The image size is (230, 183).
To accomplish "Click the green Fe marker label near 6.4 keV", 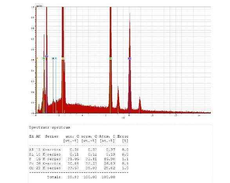I will [110, 59].
